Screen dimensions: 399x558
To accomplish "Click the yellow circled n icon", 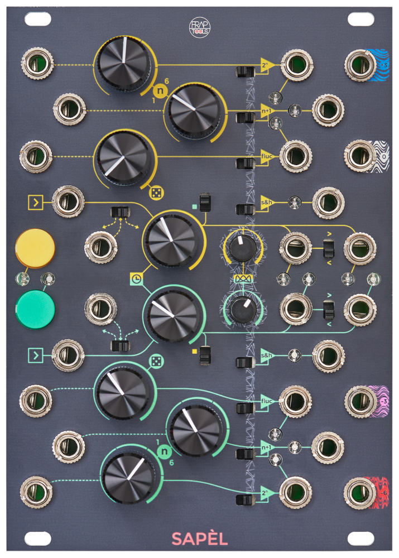I will (161, 91).
